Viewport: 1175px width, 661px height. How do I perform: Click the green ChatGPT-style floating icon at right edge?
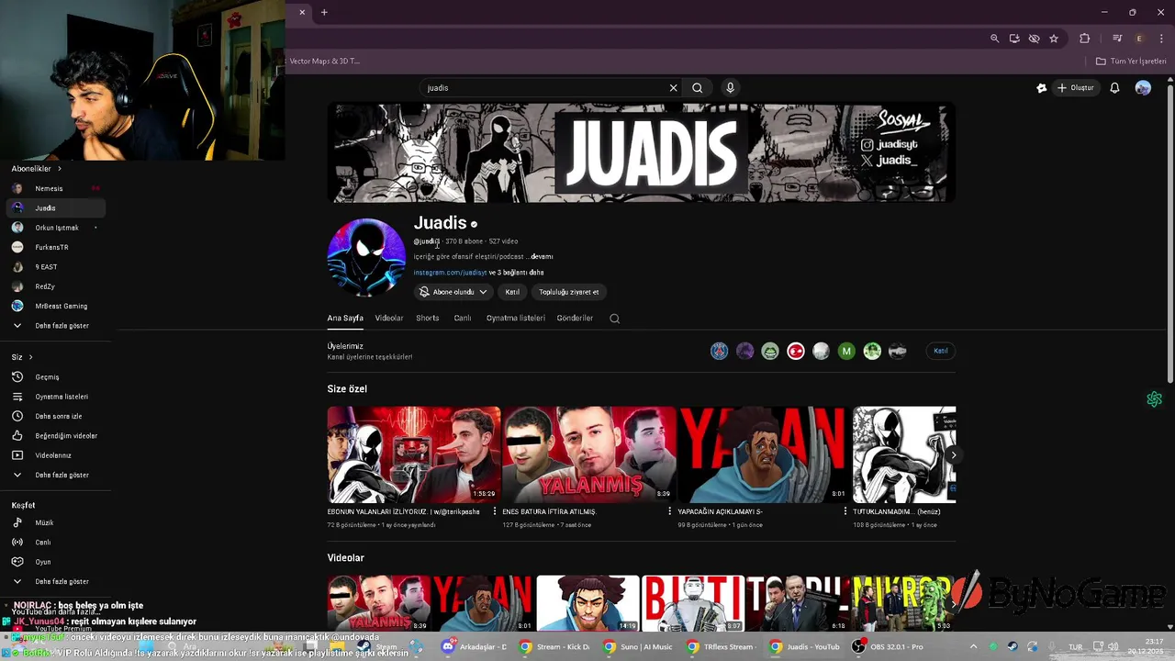pyautogui.click(x=1155, y=399)
